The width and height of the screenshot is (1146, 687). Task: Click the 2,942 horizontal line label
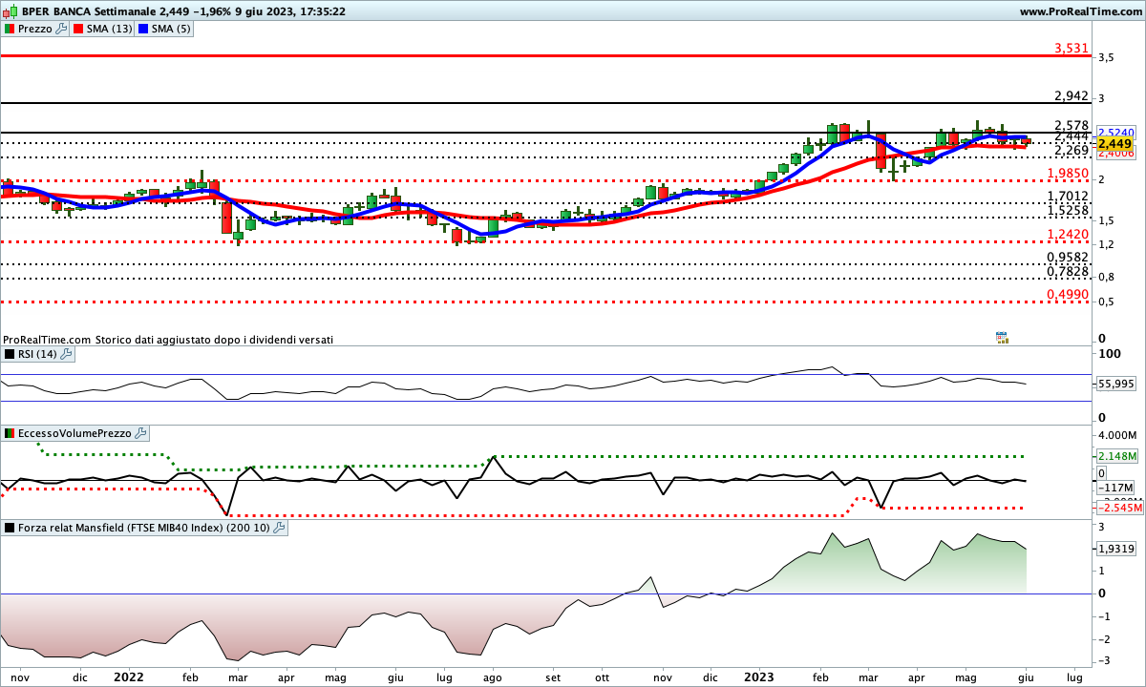coord(1072,95)
